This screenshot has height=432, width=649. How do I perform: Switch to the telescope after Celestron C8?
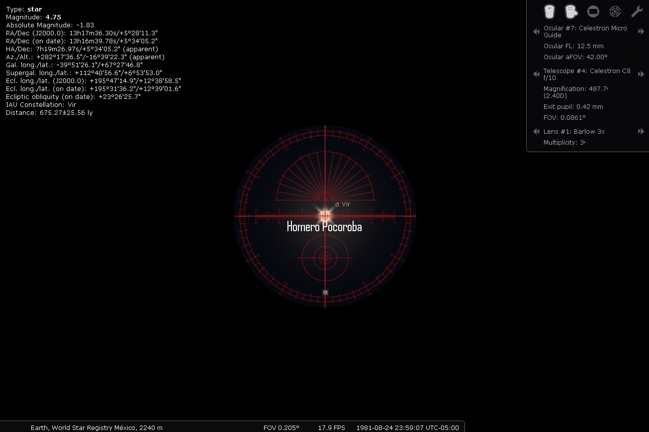[641, 75]
